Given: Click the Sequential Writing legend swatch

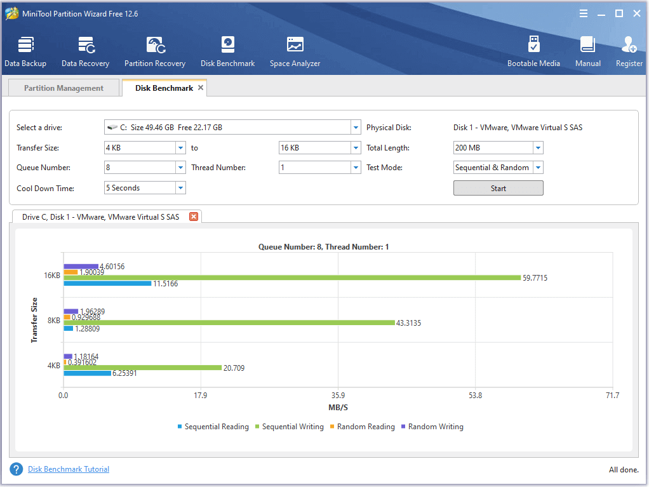Looking at the screenshot, I should coord(258,427).
